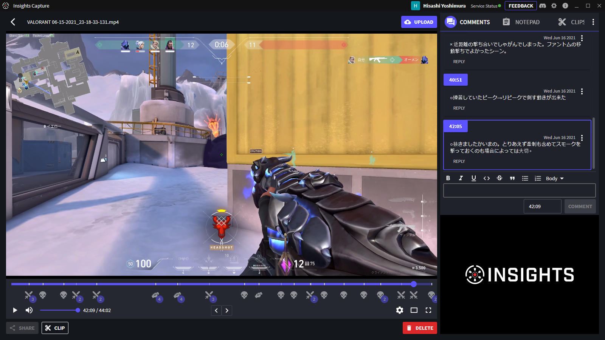Open the Hisashi Yoshimura profile menu
The width and height of the screenshot is (605, 340).
click(439, 6)
